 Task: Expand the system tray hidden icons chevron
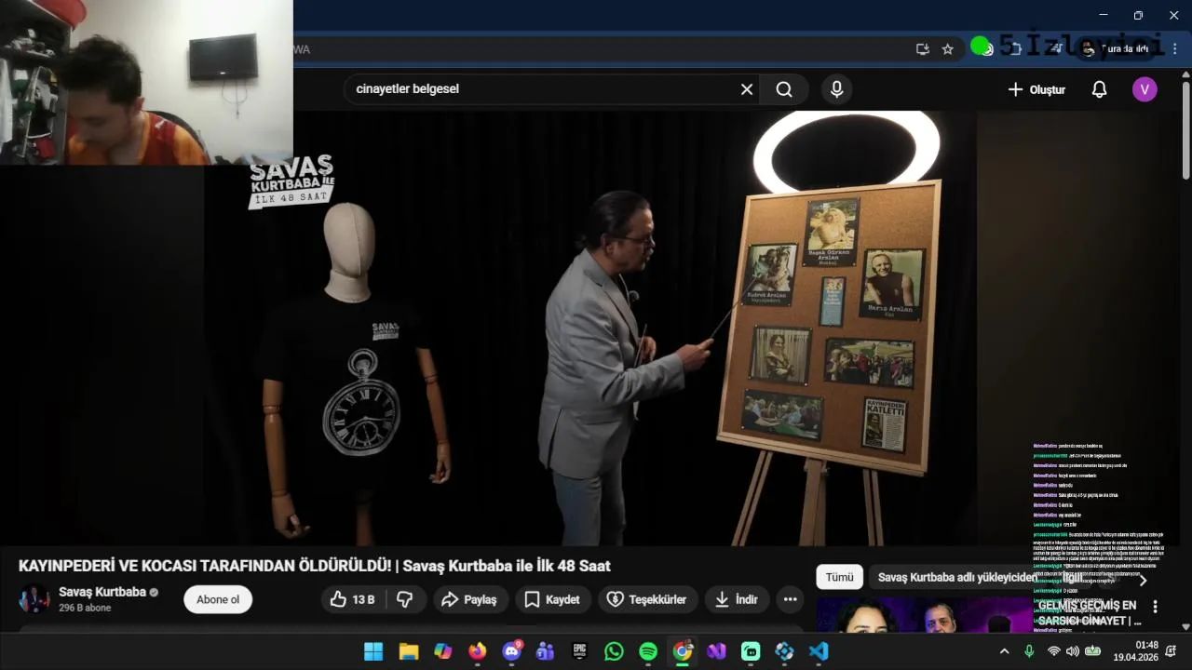(1004, 651)
